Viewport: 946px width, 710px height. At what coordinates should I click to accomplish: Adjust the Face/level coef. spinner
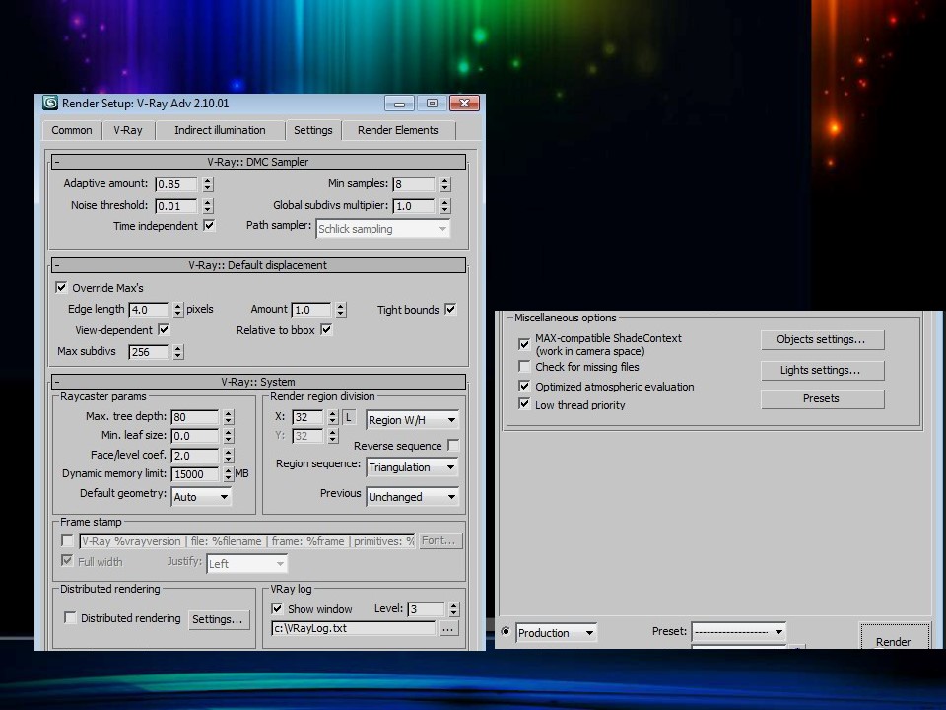[228, 456]
